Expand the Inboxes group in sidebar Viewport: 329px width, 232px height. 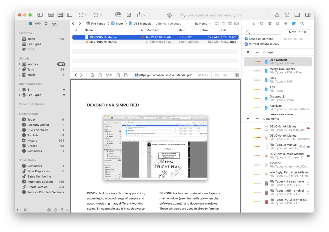pos(20,64)
